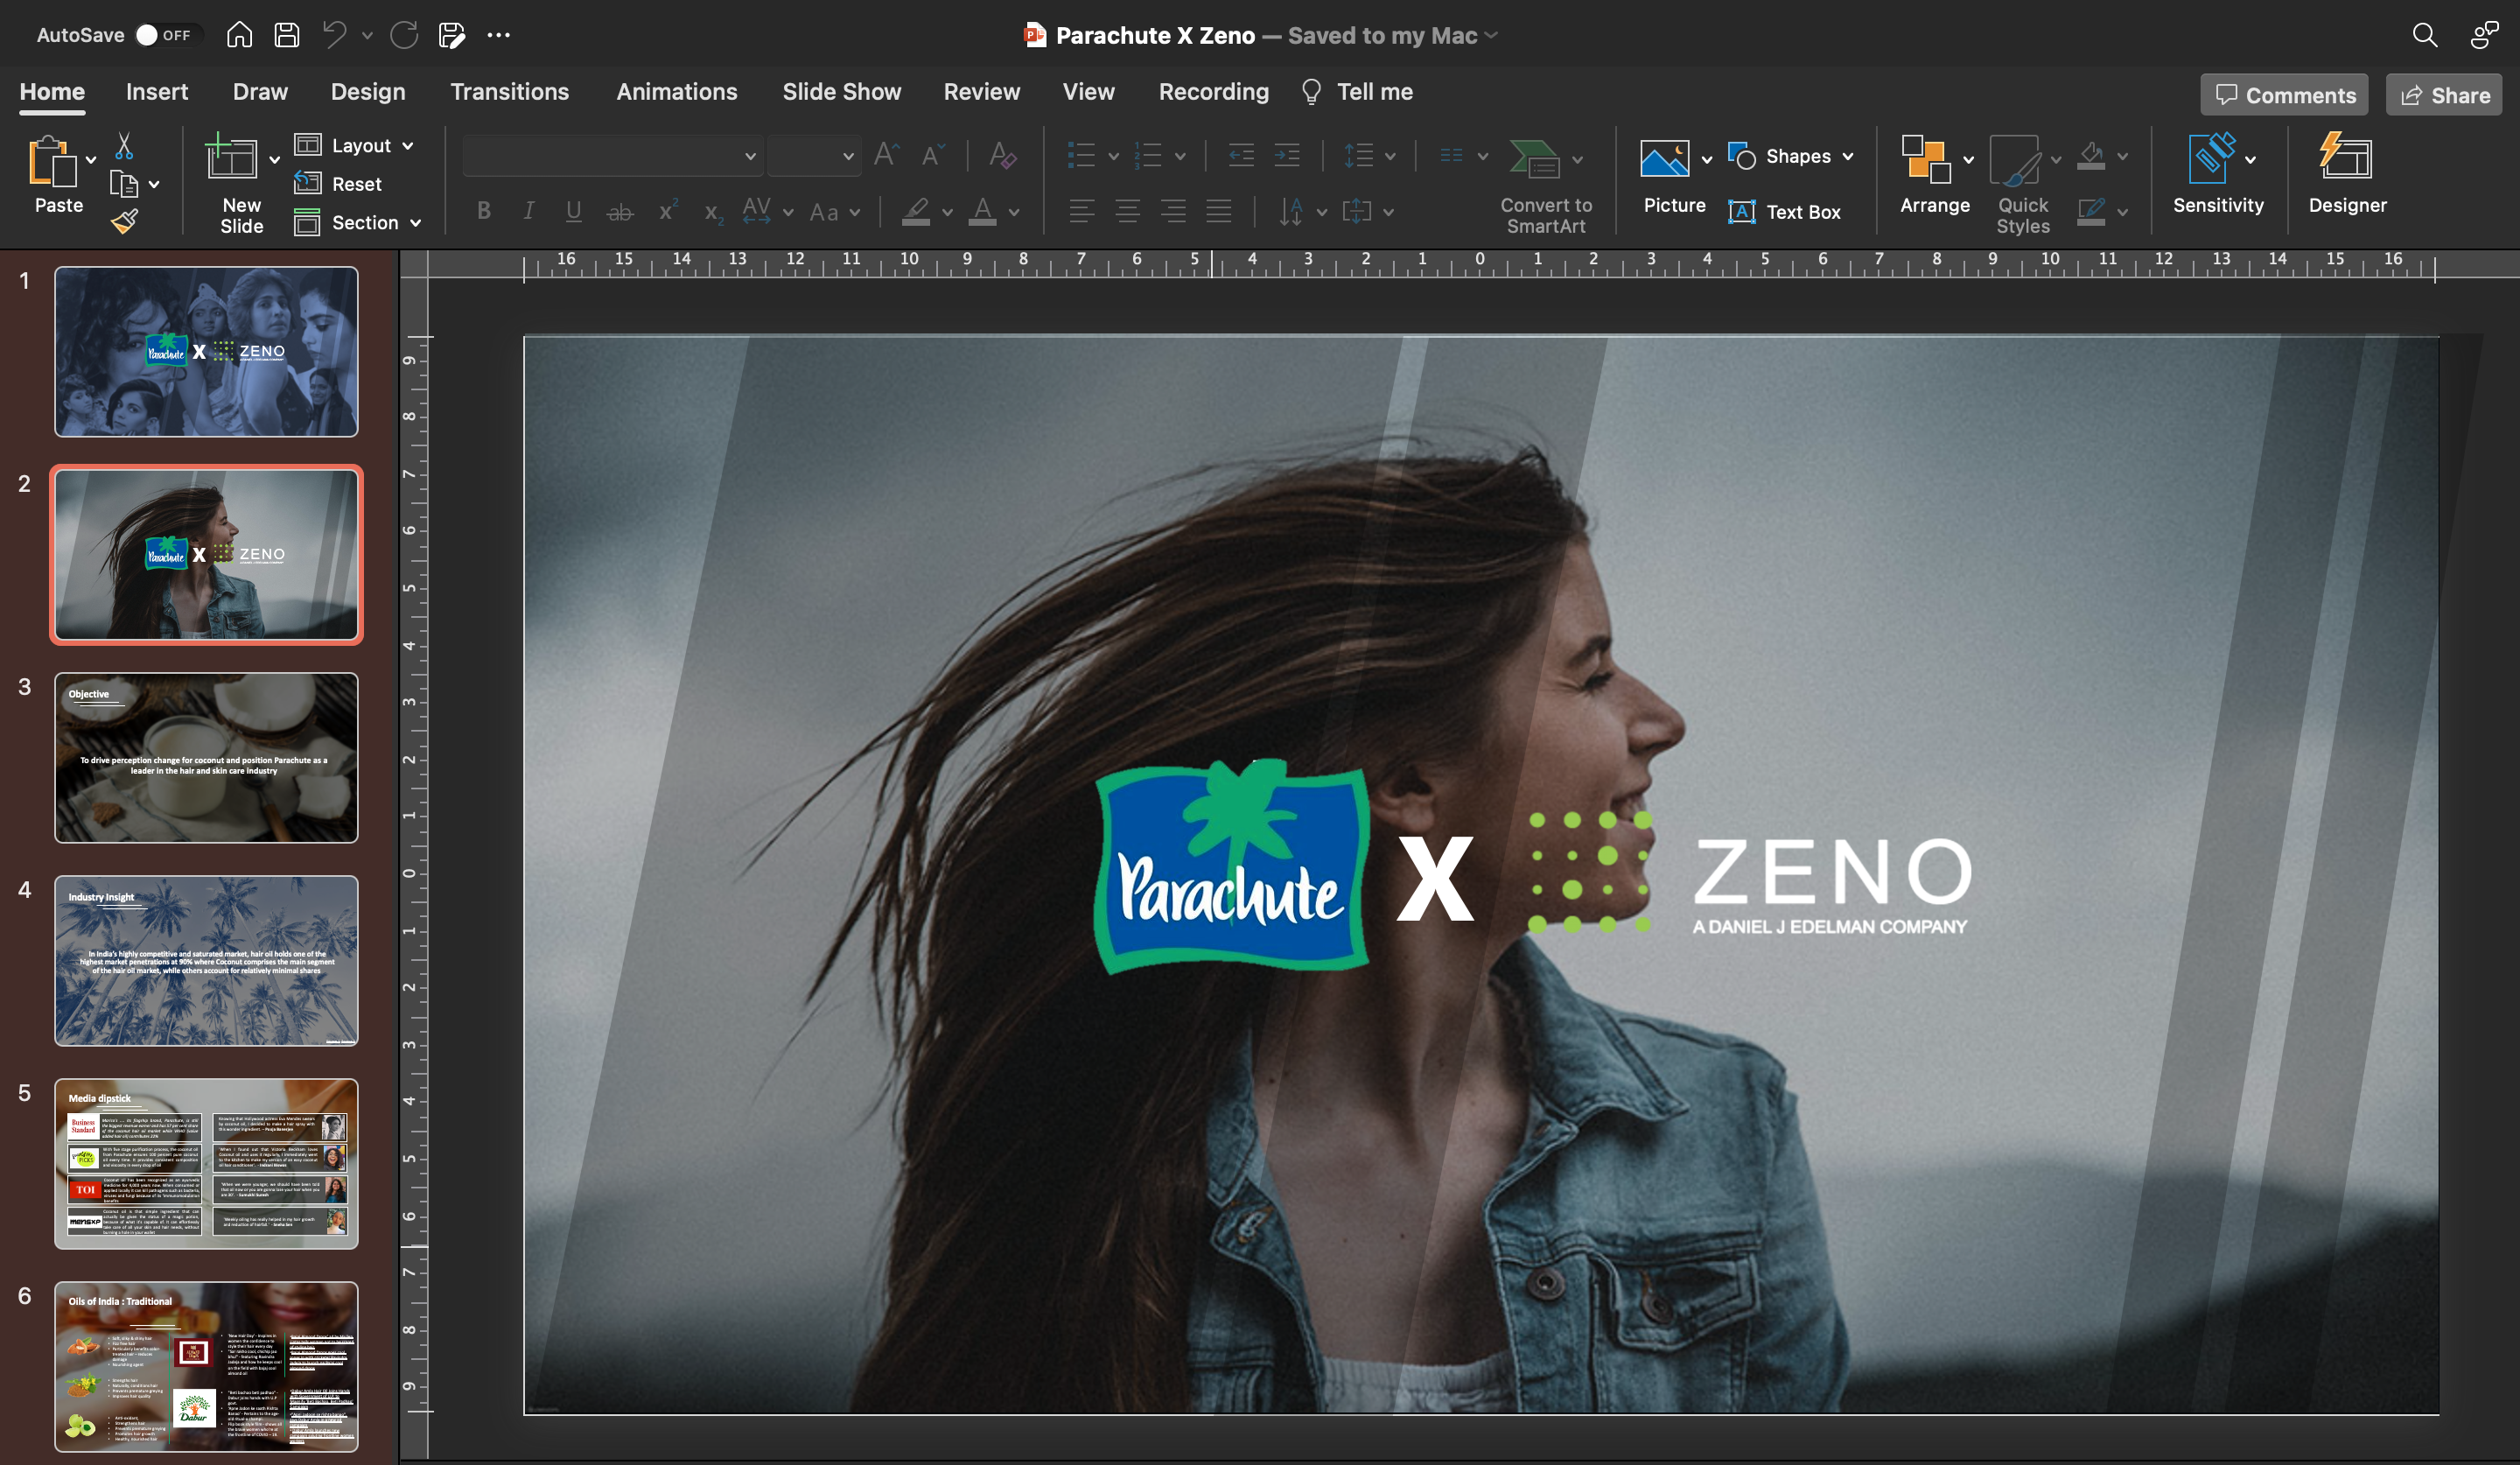This screenshot has height=1465, width=2520.
Task: Open the Review tab
Action: coord(981,92)
